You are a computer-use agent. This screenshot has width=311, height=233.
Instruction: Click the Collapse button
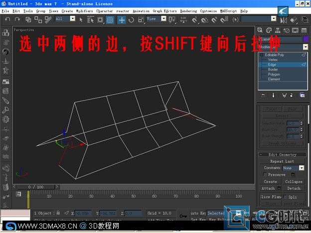point(294,182)
